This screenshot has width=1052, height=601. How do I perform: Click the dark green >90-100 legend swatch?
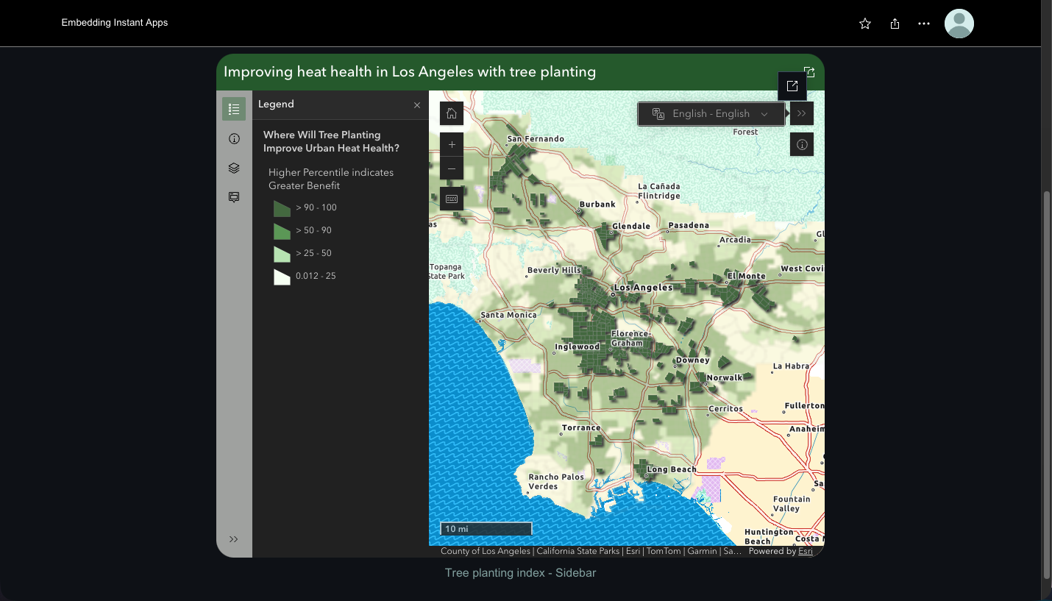[x=281, y=208]
